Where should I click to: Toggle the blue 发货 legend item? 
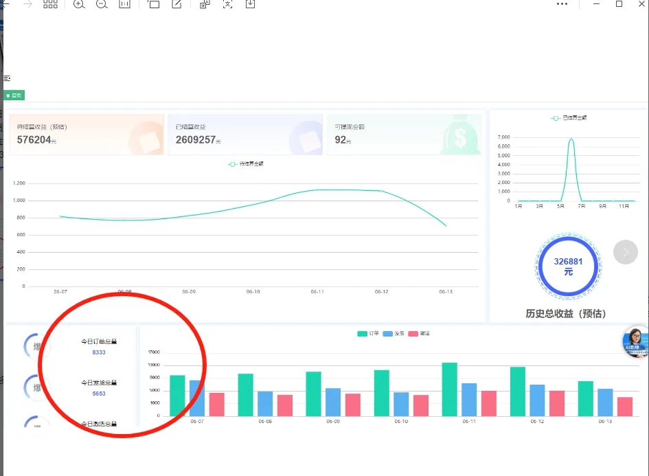(394, 334)
